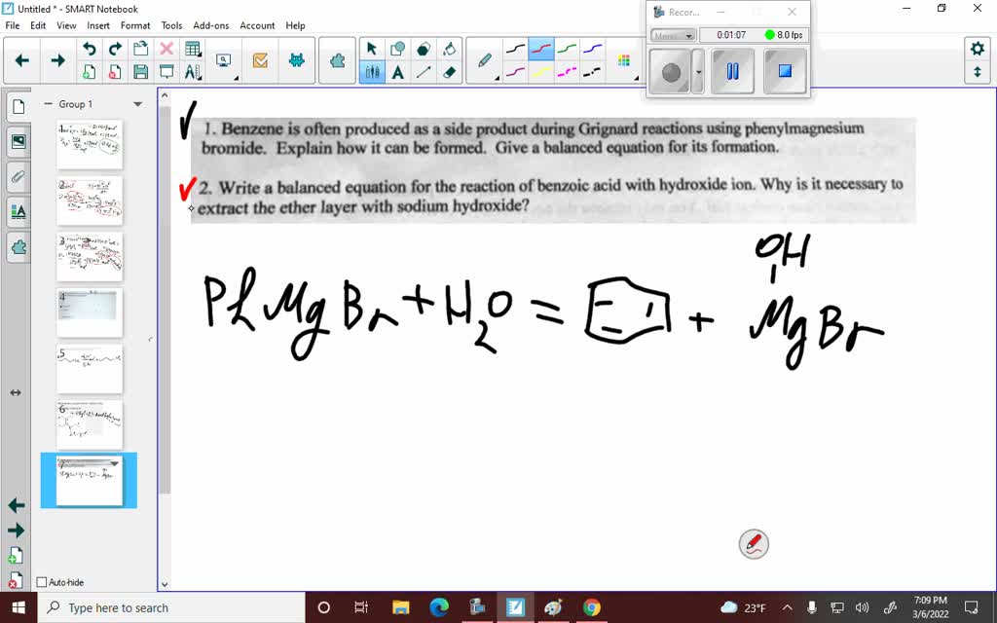Screen dimensions: 997x623
Task: Select the Shapes tool
Action: pos(395,47)
